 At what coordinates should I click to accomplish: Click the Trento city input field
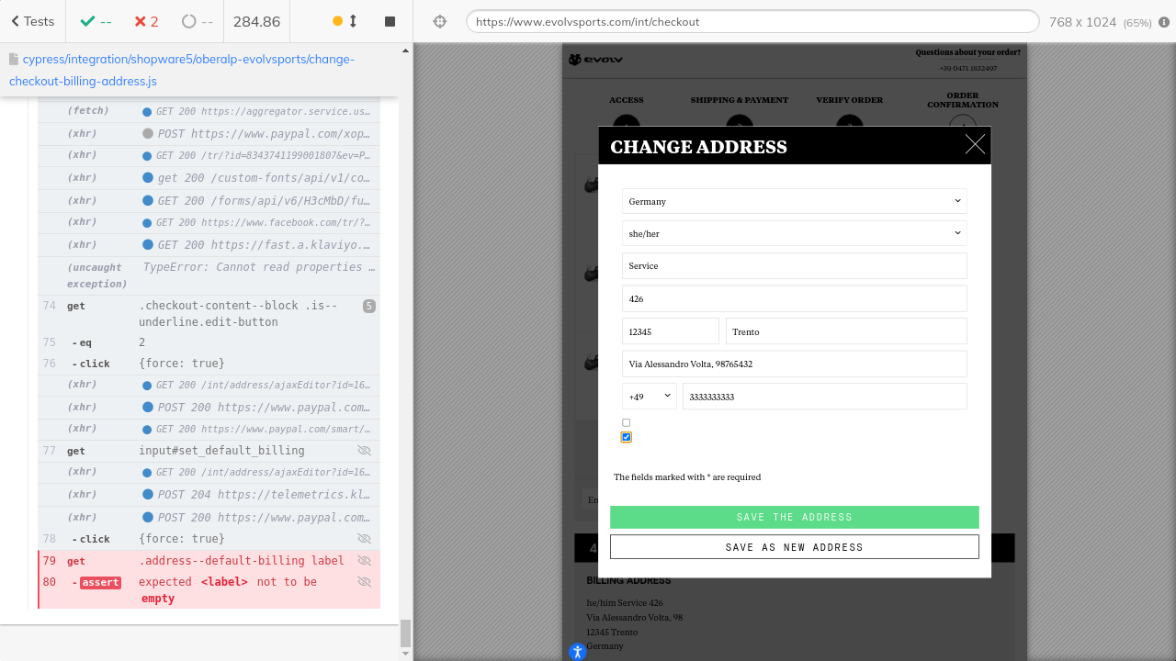tap(845, 331)
